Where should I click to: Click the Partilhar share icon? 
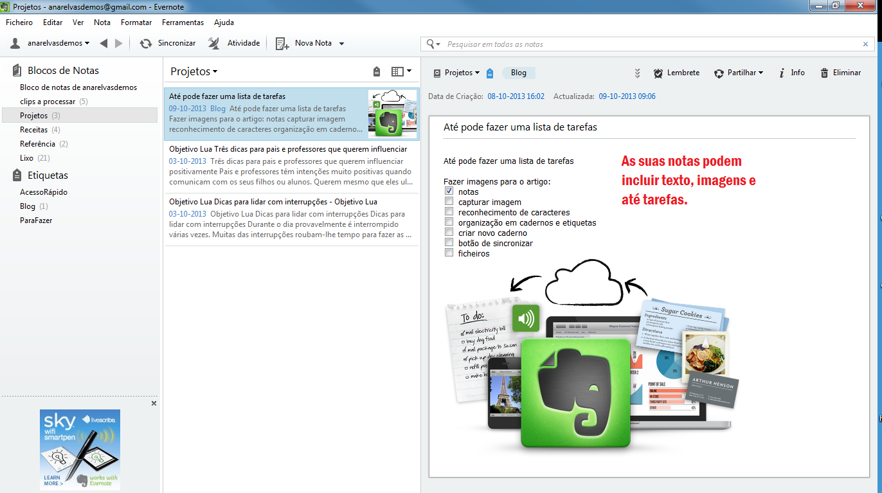click(x=719, y=73)
